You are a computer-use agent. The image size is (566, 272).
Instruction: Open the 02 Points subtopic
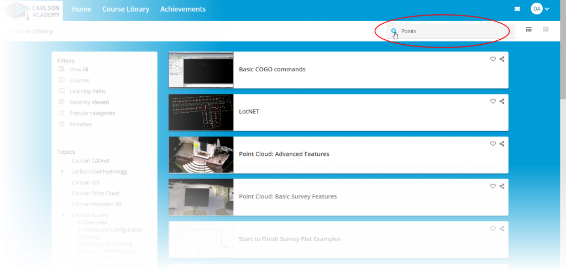[88, 237]
